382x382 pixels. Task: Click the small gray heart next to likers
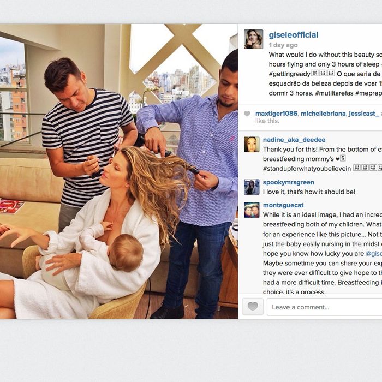tap(247, 114)
